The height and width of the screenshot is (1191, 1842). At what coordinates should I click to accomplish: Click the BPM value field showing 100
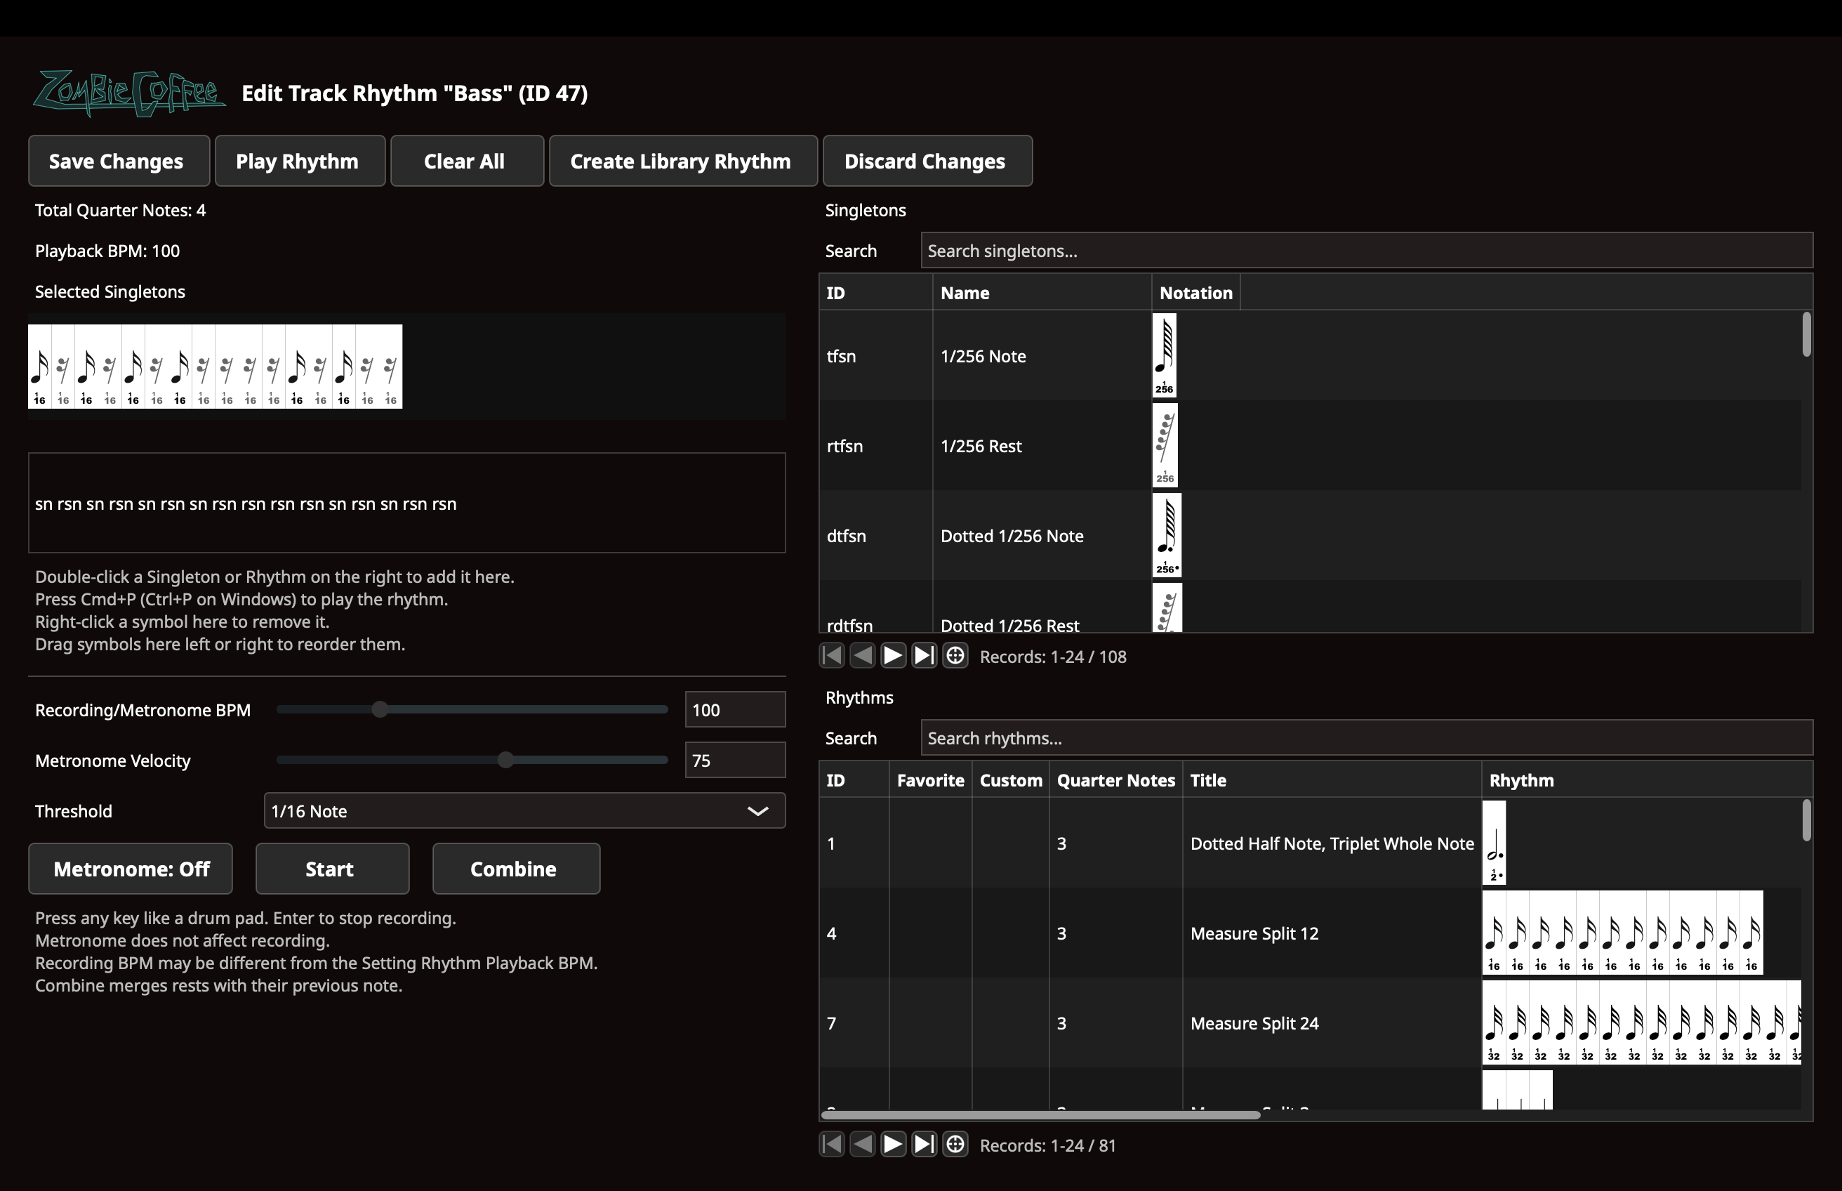click(x=735, y=709)
